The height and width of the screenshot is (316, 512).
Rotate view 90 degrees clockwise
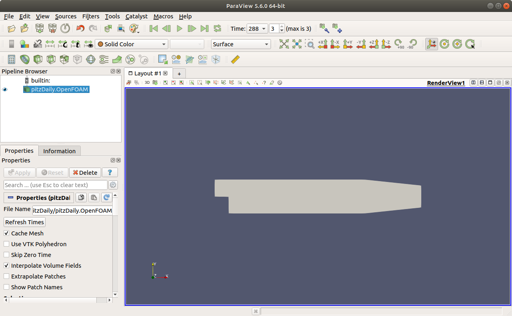click(x=399, y=44)
